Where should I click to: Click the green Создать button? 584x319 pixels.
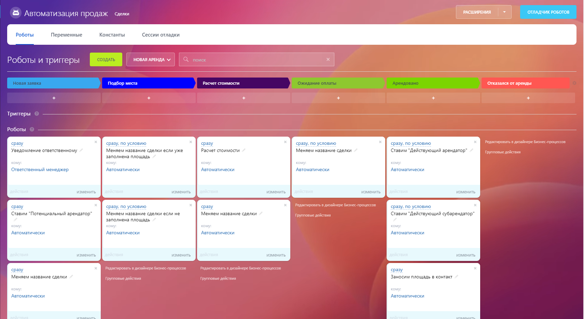pos(106,59)
